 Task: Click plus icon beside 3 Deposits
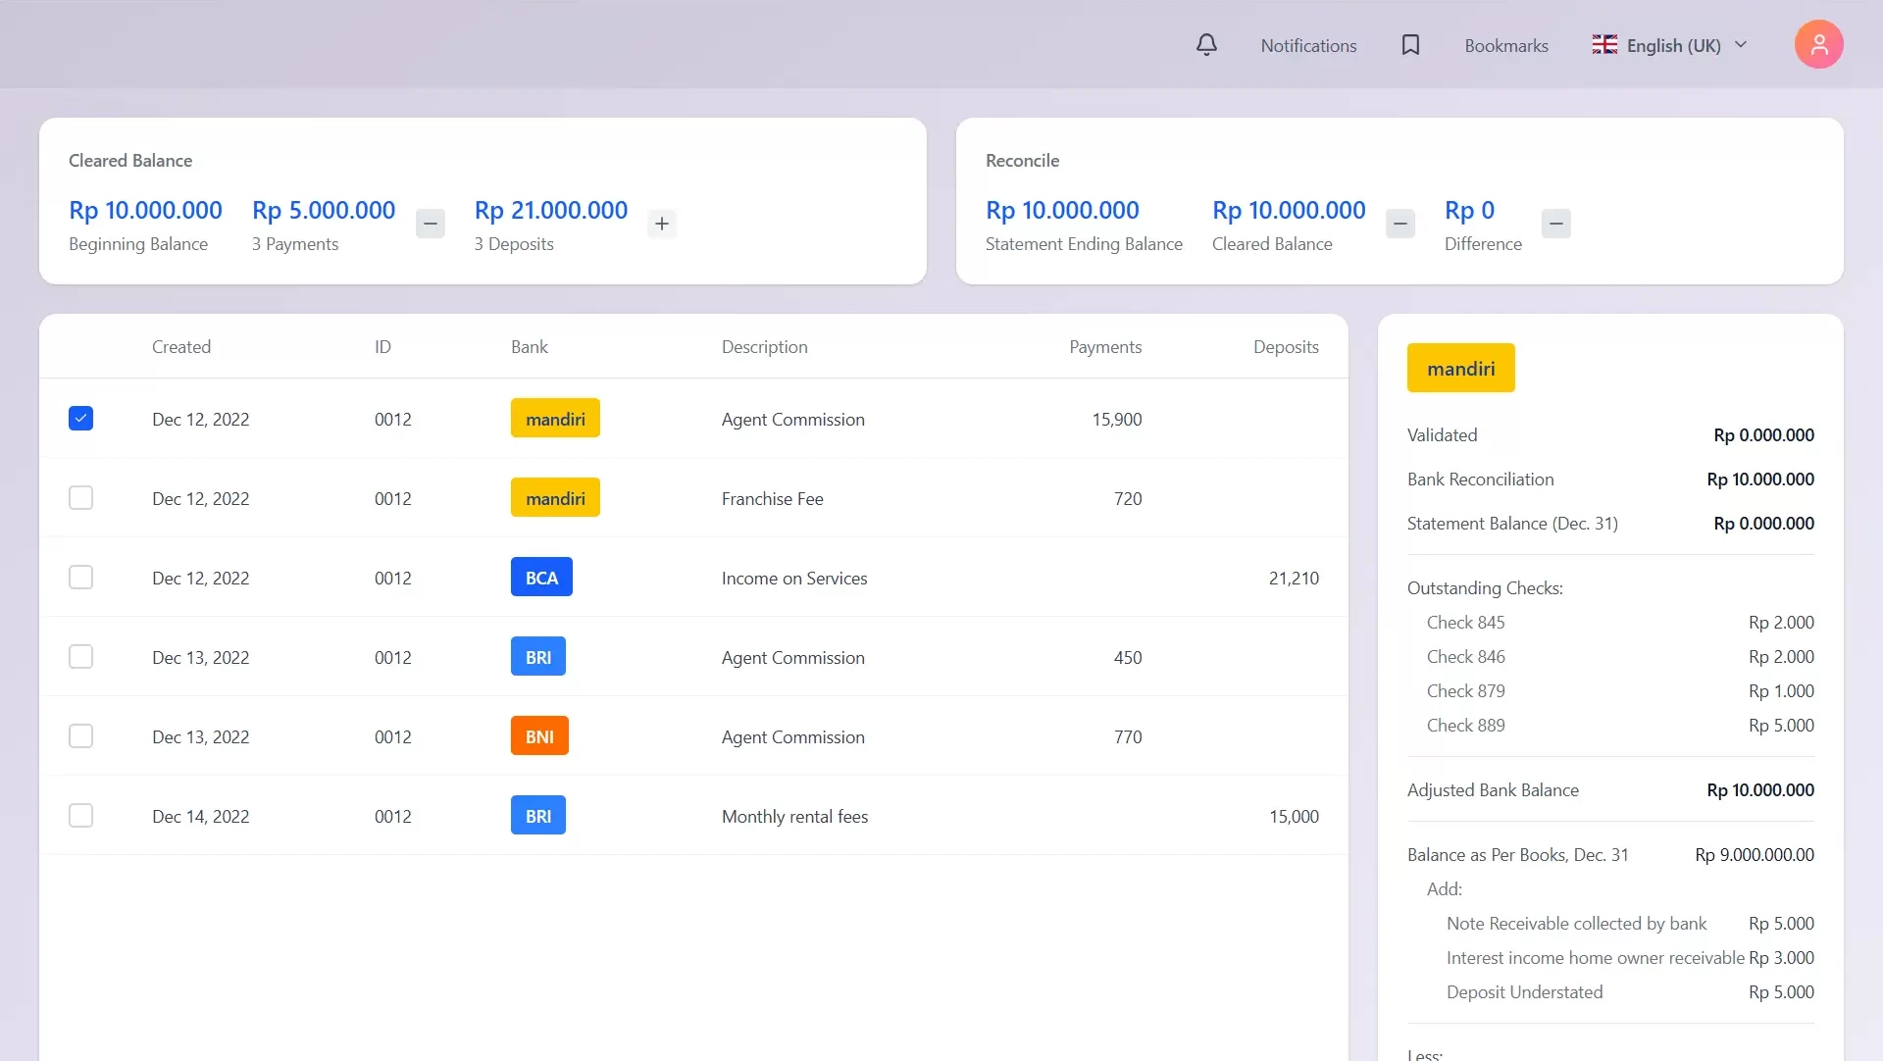tap(662, 224)
